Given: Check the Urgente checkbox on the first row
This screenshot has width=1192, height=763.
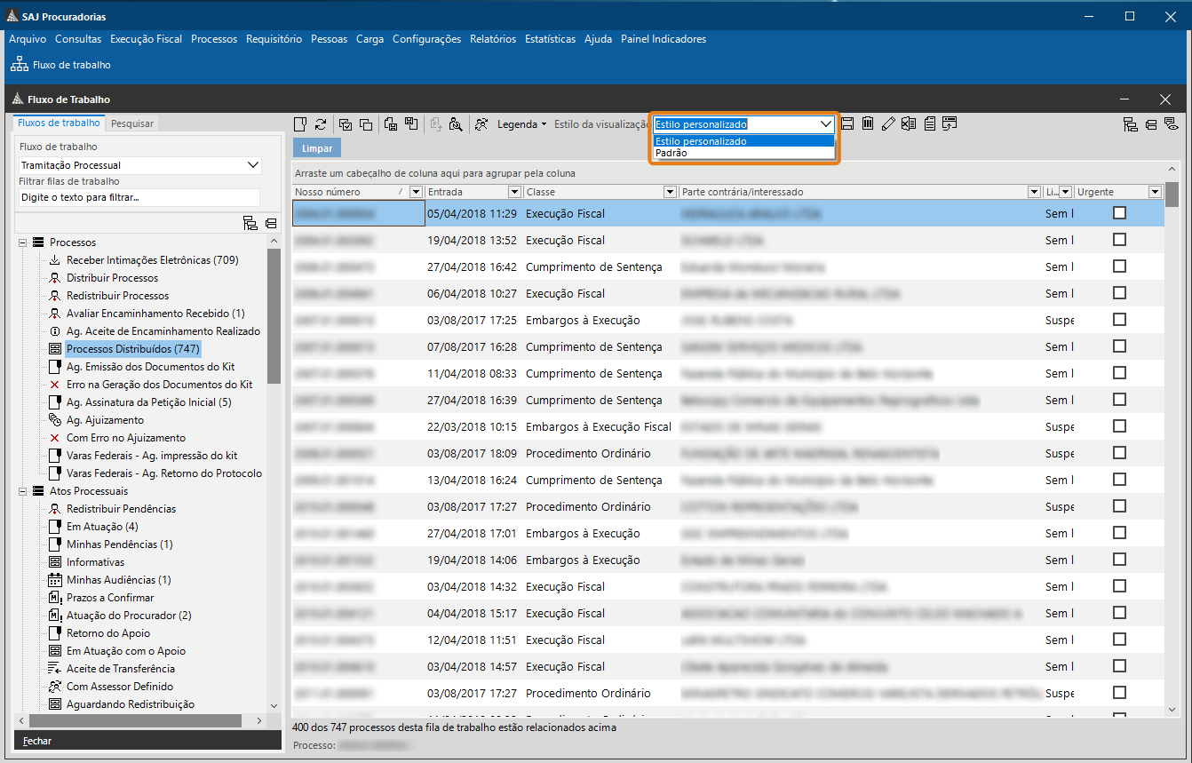Looking at the screenshot, I should [1119, 212].
